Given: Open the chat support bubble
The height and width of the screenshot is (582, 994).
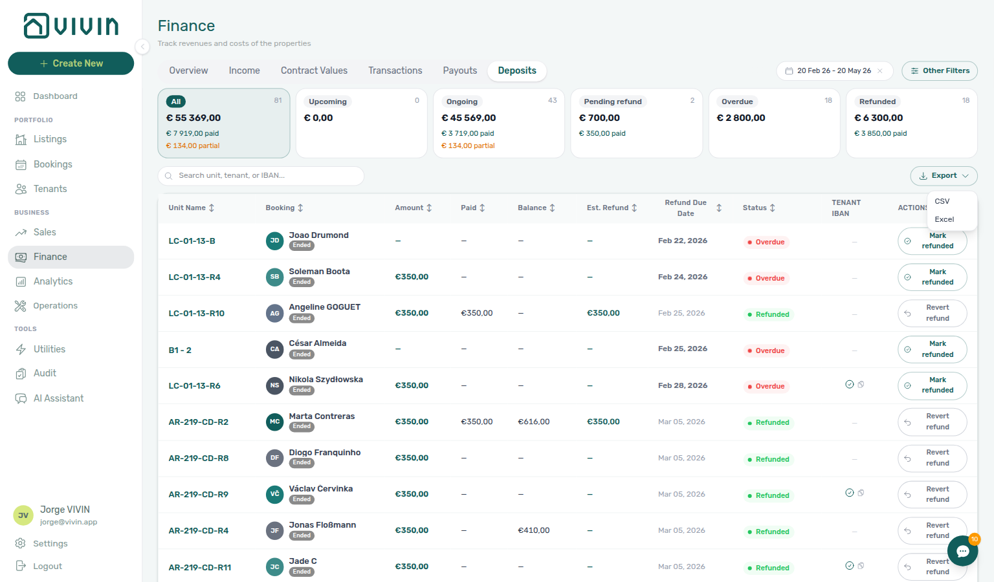Looking at the screenshot, I should (962, 551).
